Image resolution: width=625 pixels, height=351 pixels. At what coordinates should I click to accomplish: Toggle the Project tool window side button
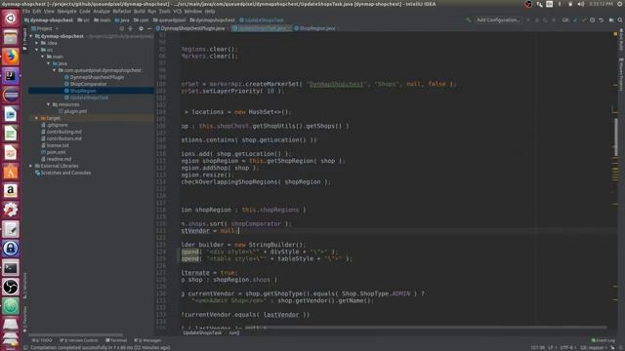click(25, 39)
